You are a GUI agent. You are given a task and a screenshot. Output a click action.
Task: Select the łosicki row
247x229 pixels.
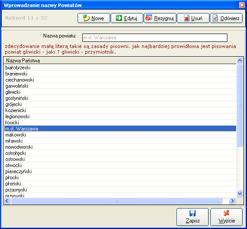click(x=120, y=123)
